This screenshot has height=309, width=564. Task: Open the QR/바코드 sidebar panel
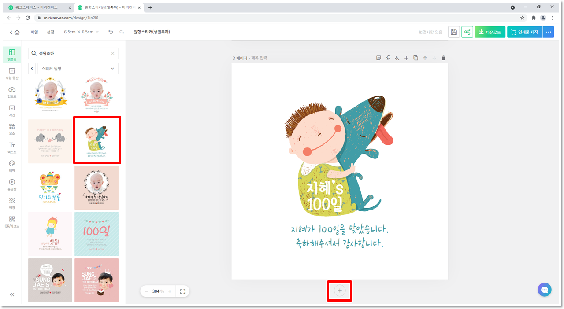[x=12, y=222]
